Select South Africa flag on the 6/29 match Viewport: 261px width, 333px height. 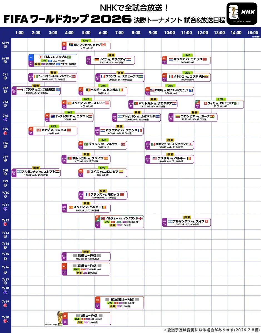point(71,44)
